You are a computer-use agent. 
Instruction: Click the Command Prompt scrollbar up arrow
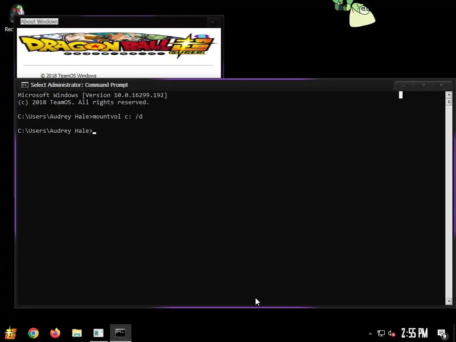449,95
